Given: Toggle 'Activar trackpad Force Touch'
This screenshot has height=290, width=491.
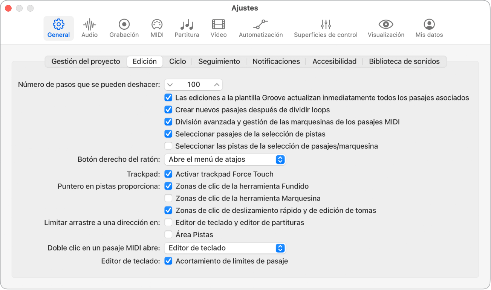Looking at the screenshot, I should pos(168,174).
